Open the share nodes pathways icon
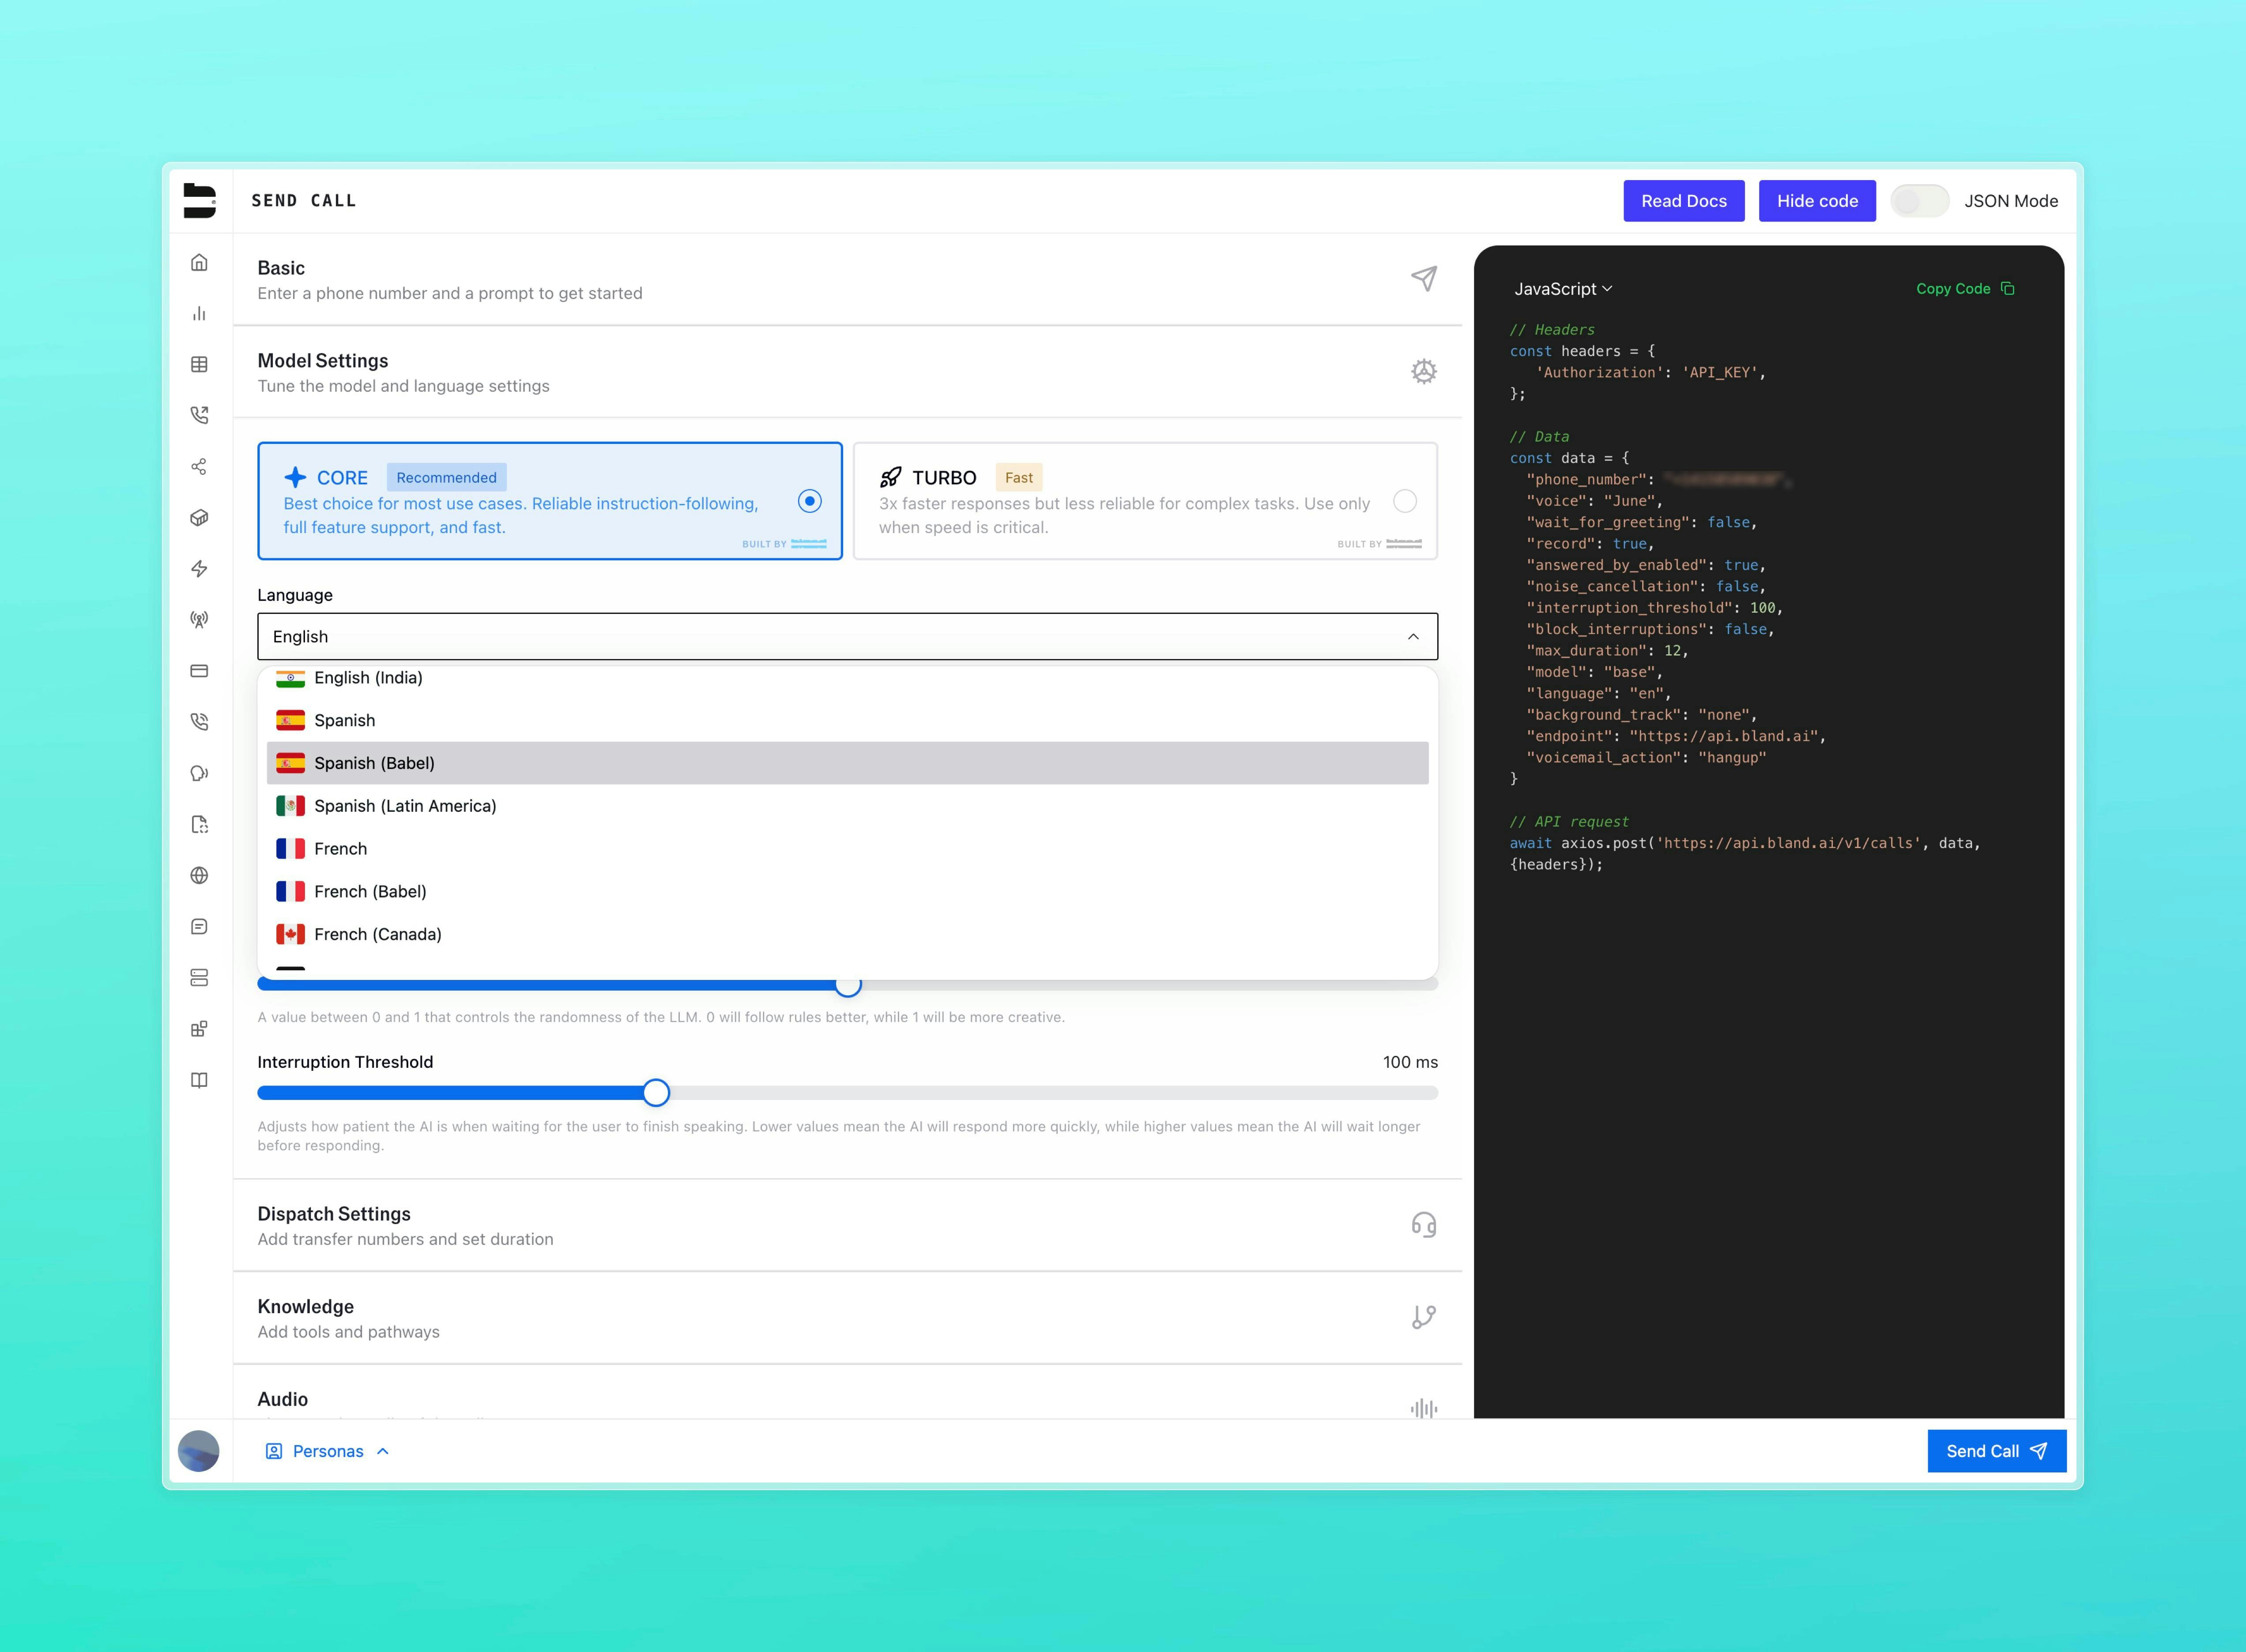Image resolution: width=2246 pixels, height=1652 pixels. pos(199,467)
